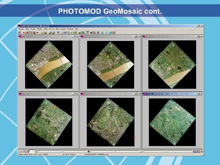
Task: Click the title bar of the active 674.tif window
Action: (x=172, y=94)
